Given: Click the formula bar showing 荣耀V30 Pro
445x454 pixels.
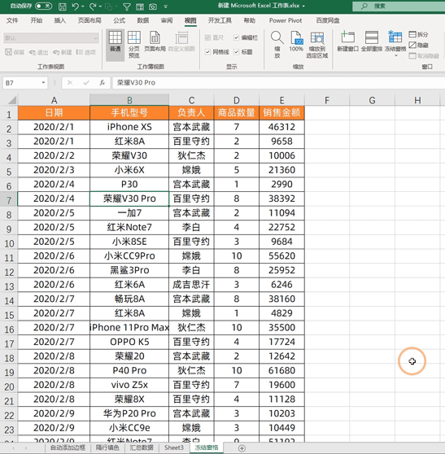Looking at the screenshot, I should [278, 83].
